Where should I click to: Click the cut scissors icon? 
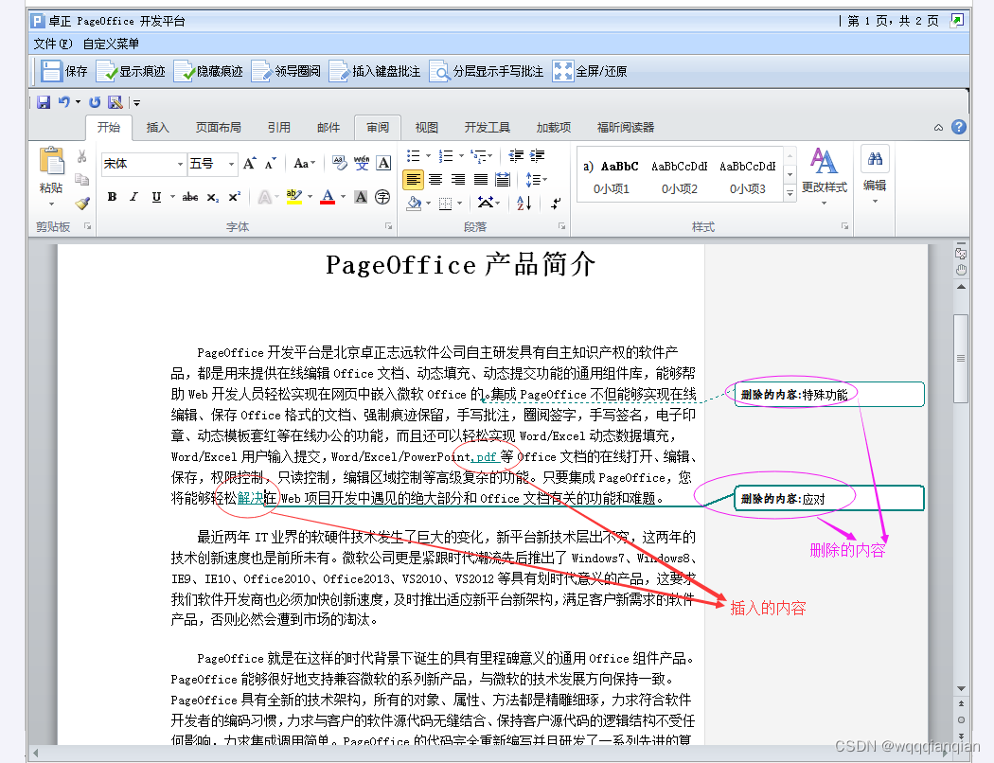(x=81, y=156)
